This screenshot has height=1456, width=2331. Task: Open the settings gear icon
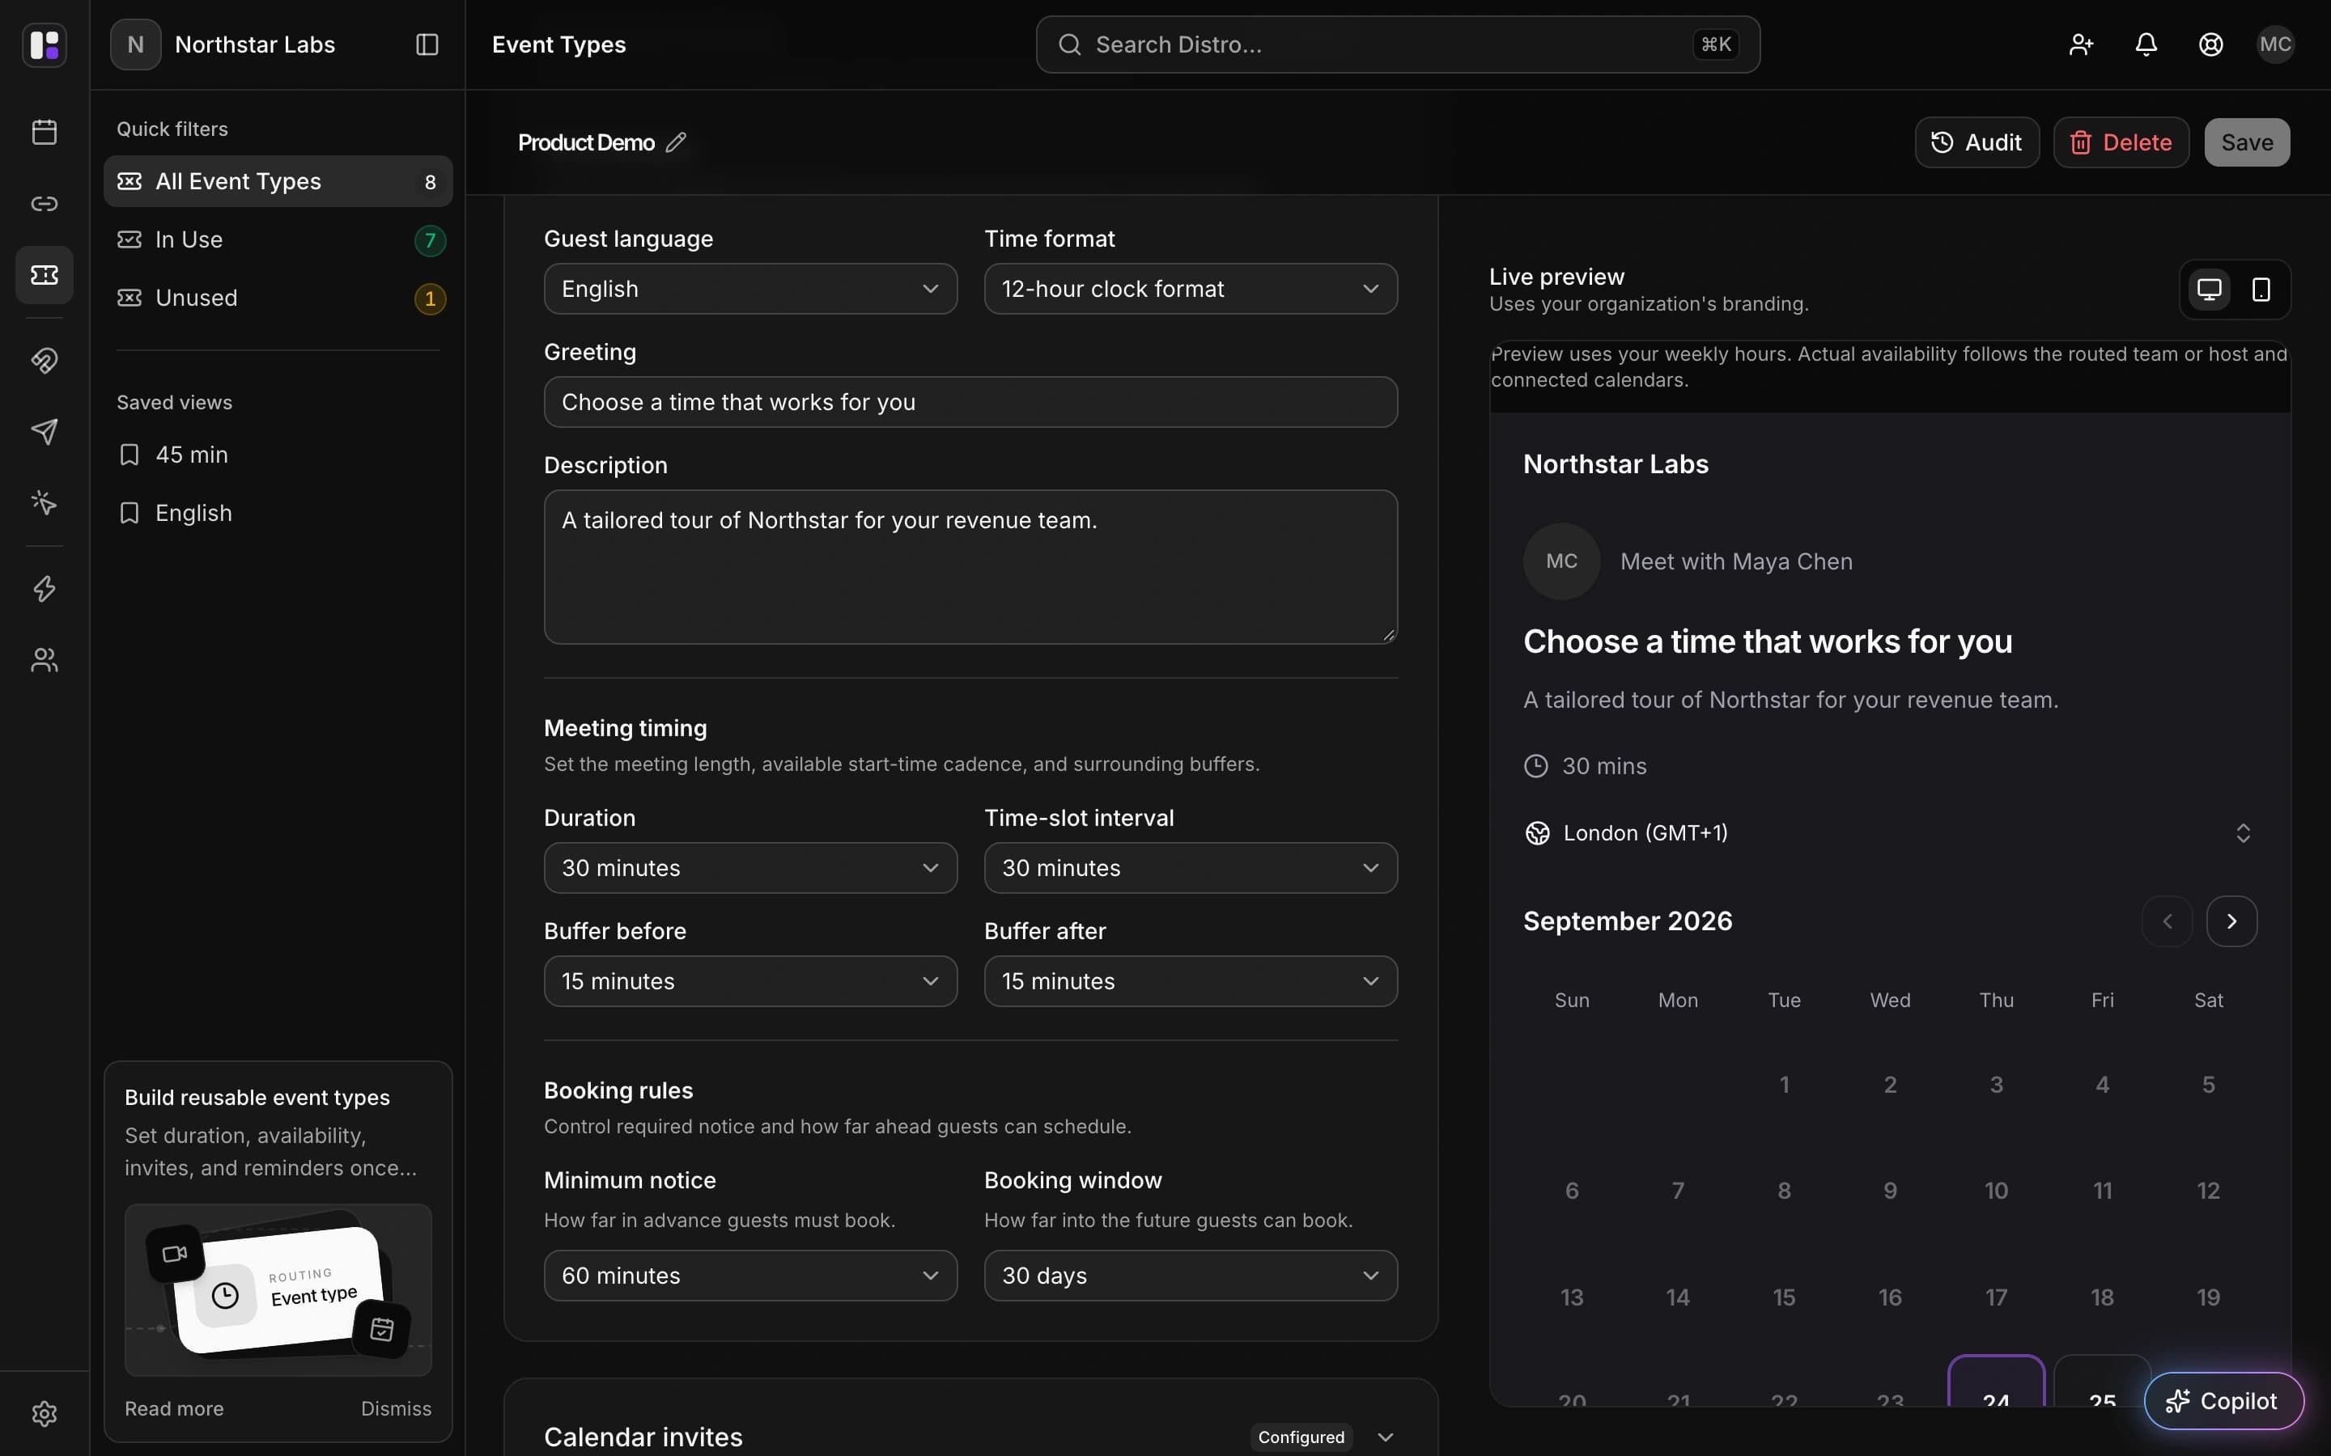pyautogui.click(x=45, y=1414)
